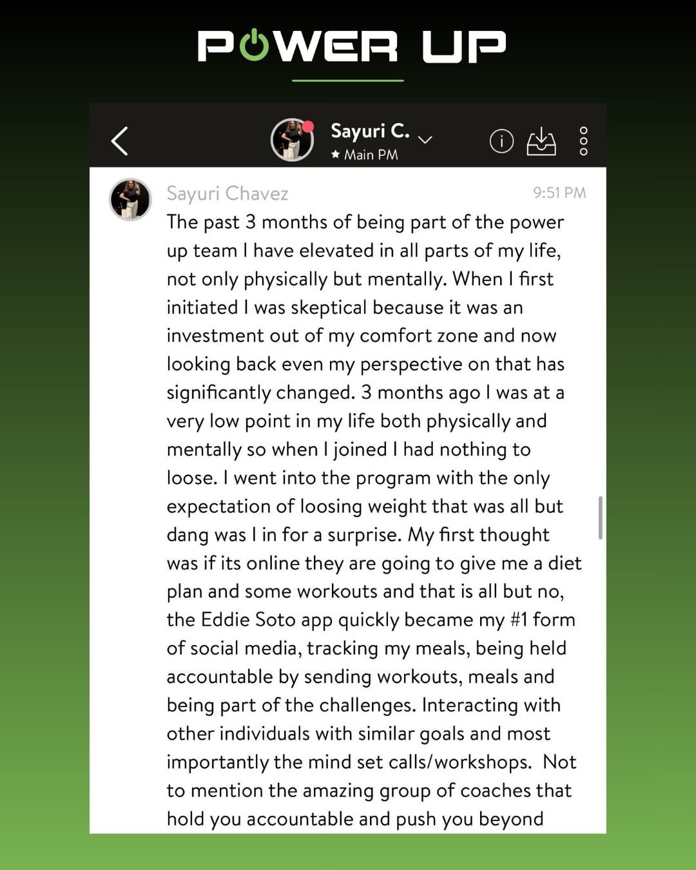Click the message scrollbar handle
Viewport: 696px width, 870px height.
[600, 517]
